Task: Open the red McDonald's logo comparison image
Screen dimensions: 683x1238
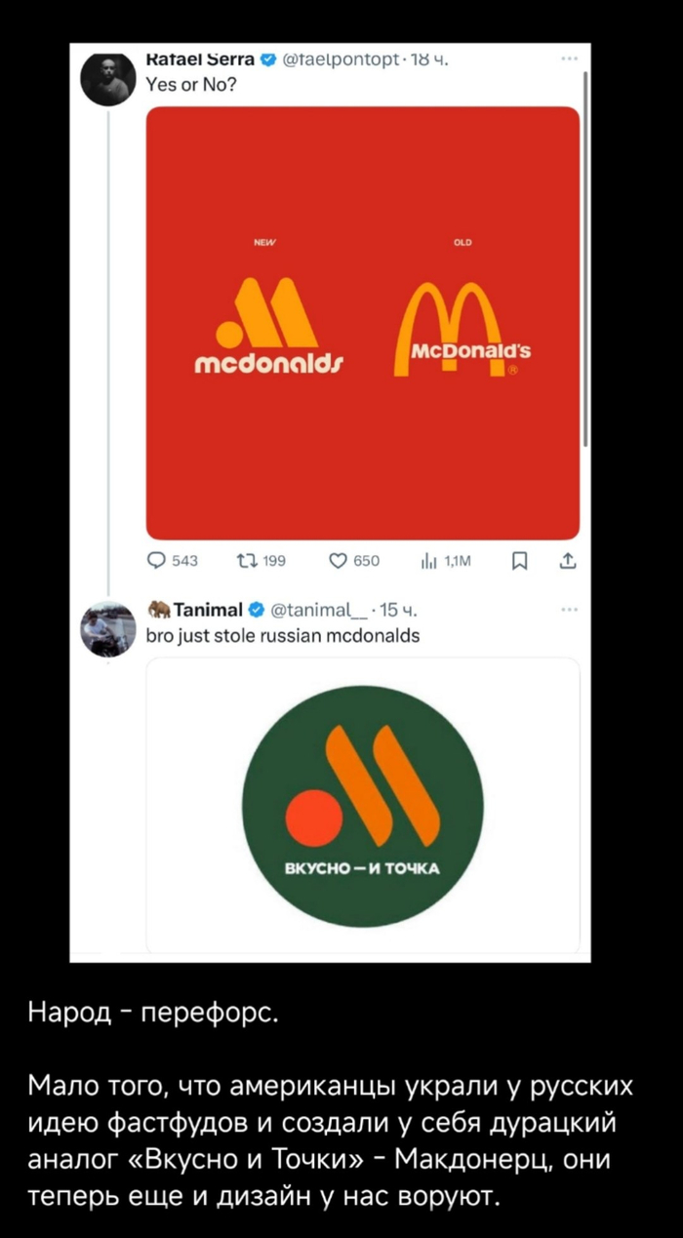Action: (x=362, y=322)
